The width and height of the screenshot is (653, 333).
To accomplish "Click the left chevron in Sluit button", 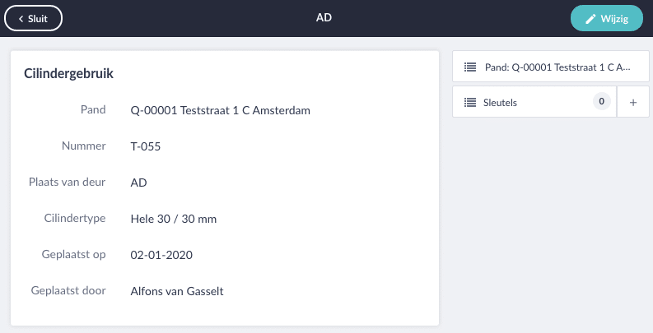I will point(21,19).
